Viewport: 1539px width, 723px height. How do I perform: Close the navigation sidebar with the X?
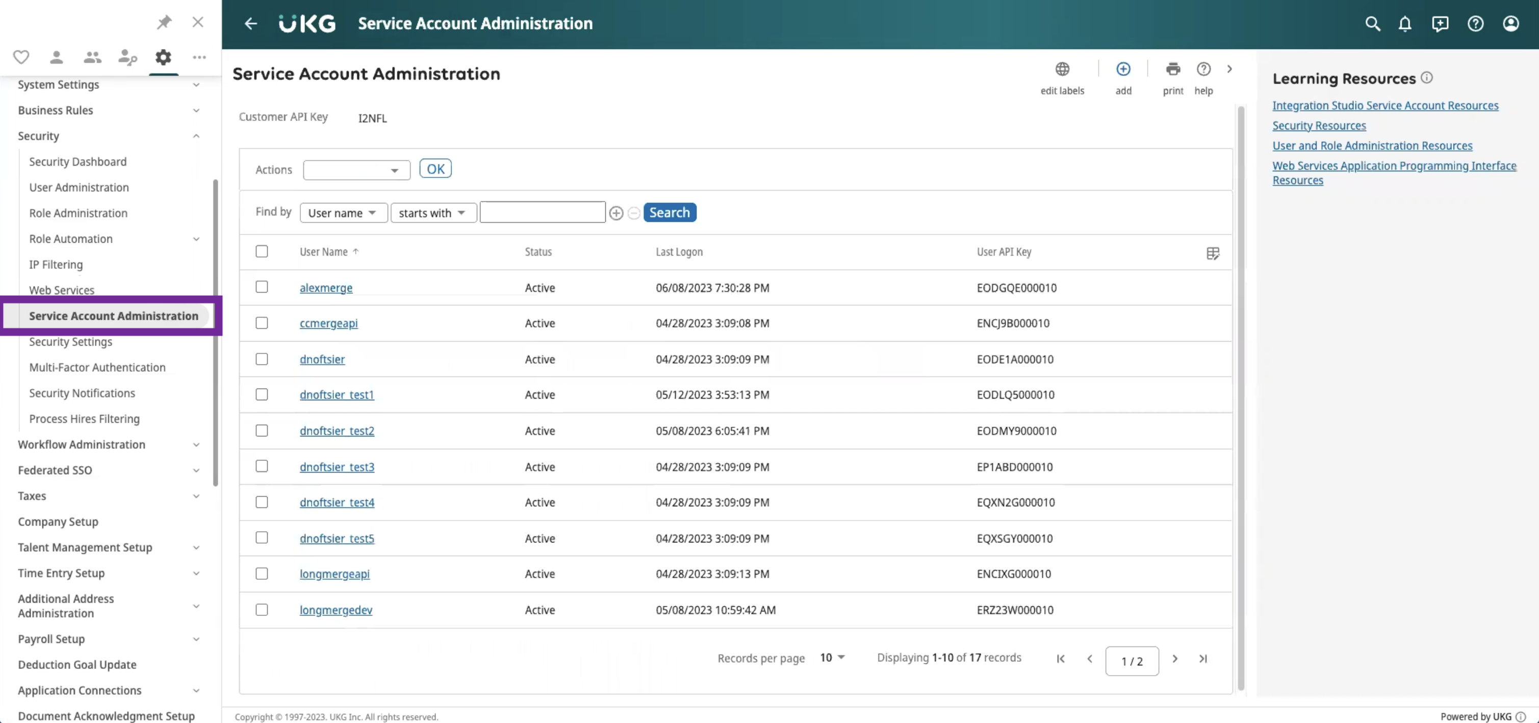(198, 23)
